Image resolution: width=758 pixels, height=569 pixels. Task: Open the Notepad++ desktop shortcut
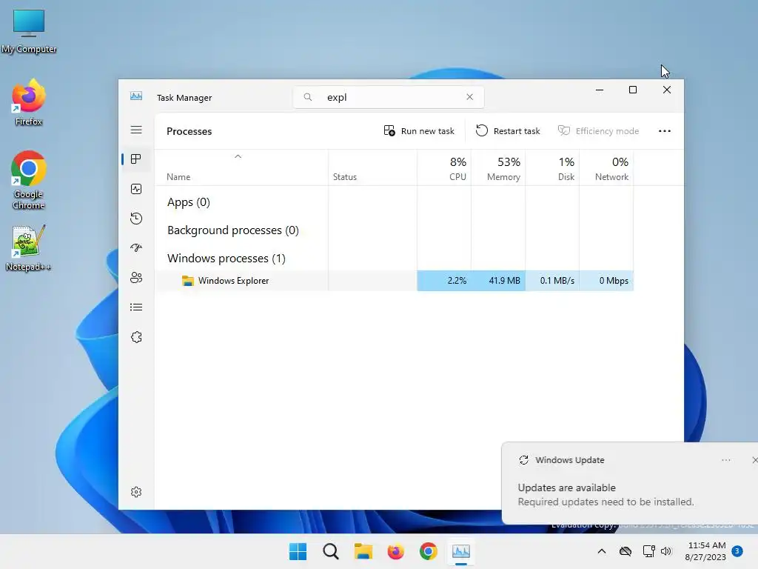[x=29, y=247]
